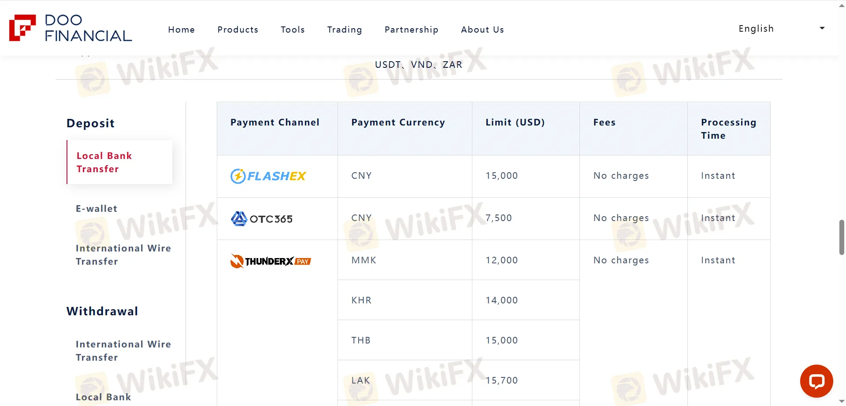Select withdrawal Local Bank tab

(x=103, y=397)
